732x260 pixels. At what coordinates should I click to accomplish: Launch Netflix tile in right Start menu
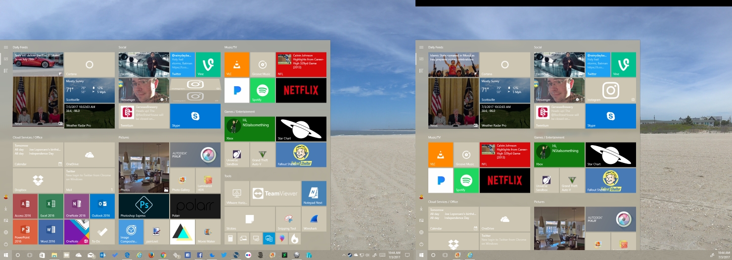click(x=505, y=180)
